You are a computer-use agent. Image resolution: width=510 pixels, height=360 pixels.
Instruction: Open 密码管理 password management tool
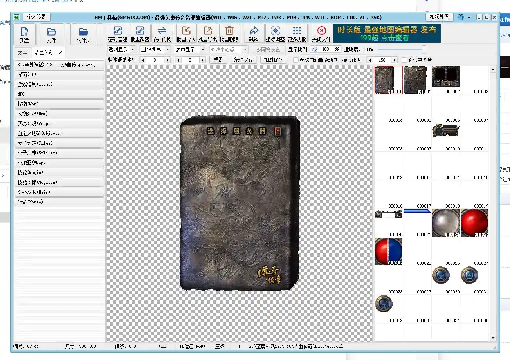pos(118,34)
